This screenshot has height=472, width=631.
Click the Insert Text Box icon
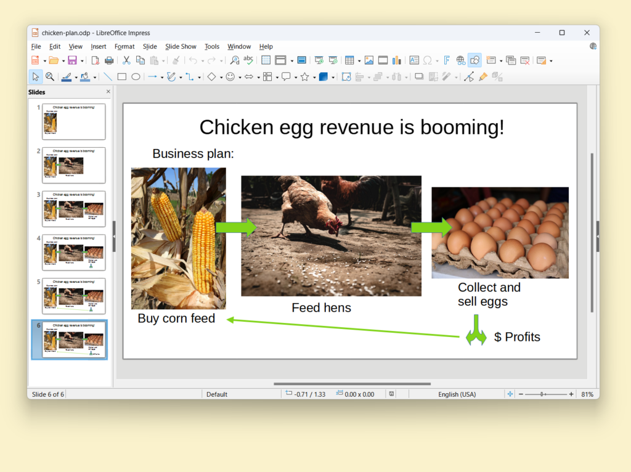pos(414,60)
